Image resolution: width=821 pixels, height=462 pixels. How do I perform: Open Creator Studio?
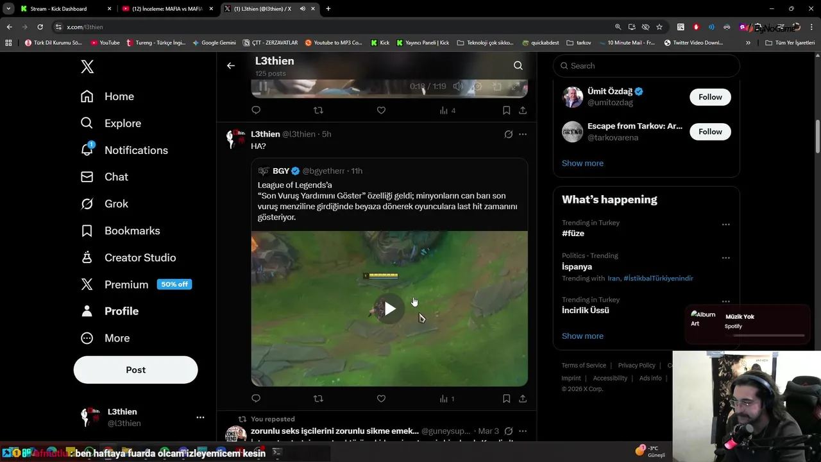(128, 257)
